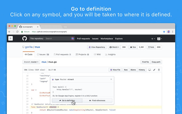Image resolution: width=182 pixels, height=114 pixels.
Task: Open file in desktop monitor icon
Action: click(x=150, y=70)
